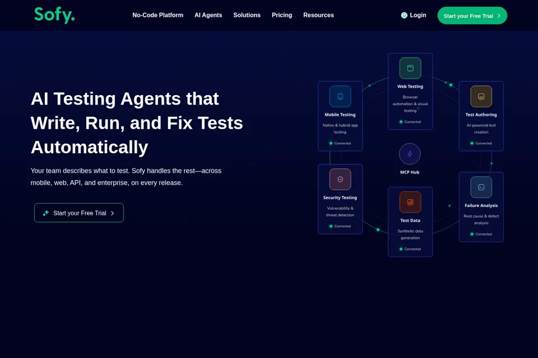Viewport: 538px width, 358px height.
Task: Click the Test Authoring icon
Action: (481, 96)
